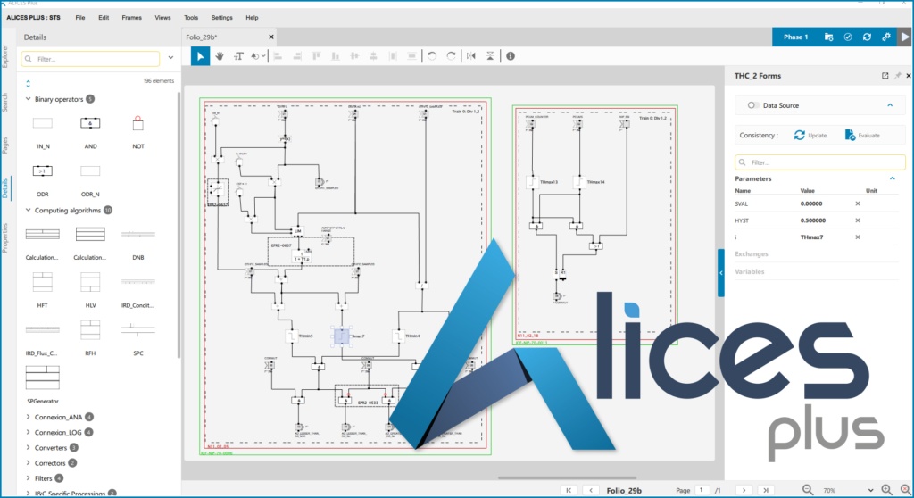Open the File menu
Screen dimensions: 914x498
79,18
